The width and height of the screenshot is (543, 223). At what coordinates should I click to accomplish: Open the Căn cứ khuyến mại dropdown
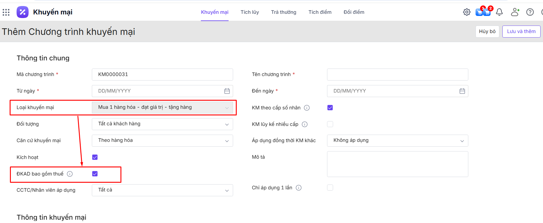click(162, 141)
